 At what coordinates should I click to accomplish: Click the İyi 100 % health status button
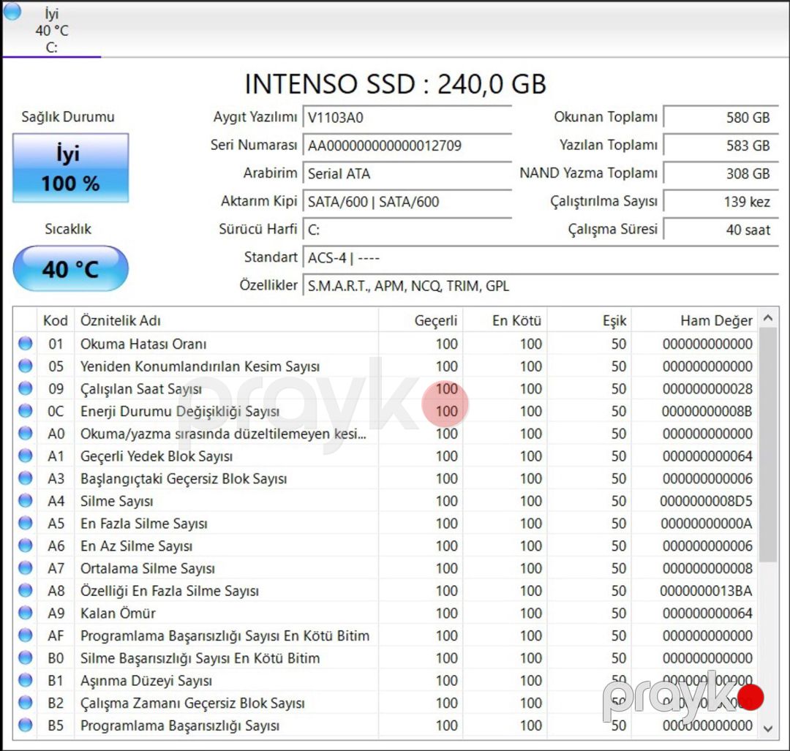70,168
